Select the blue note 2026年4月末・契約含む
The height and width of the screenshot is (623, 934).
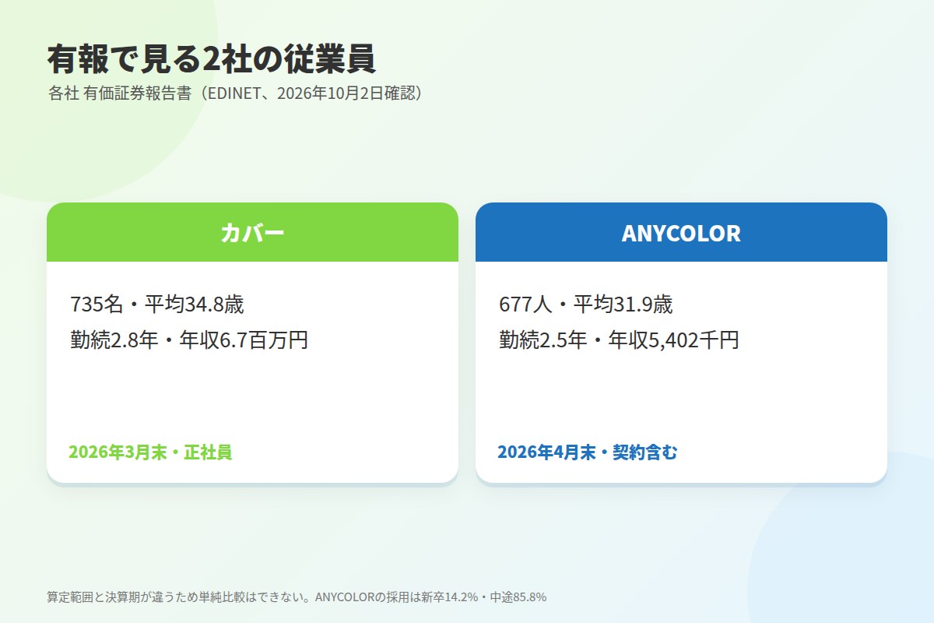588,452
